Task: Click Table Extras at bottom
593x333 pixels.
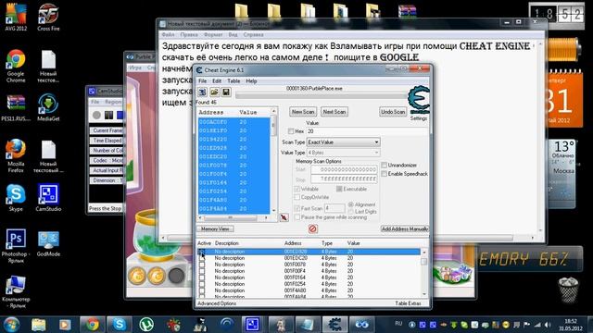Action: 408,303
